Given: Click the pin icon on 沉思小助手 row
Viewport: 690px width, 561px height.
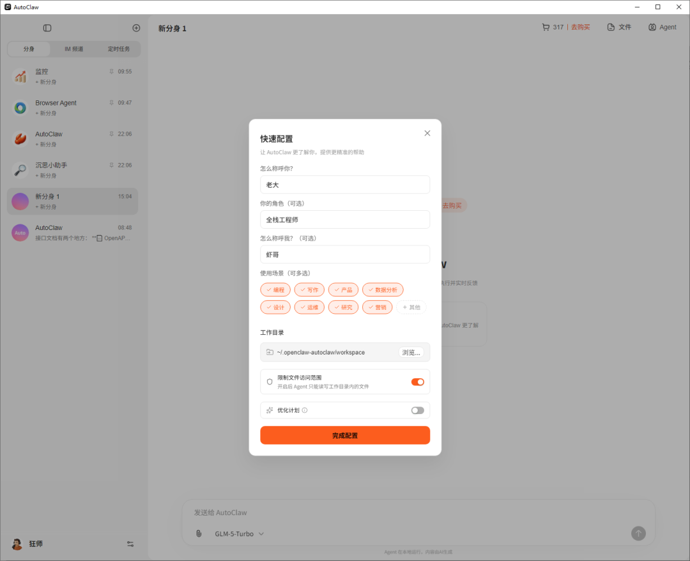Looking at the screenshot, I should 111,165.
